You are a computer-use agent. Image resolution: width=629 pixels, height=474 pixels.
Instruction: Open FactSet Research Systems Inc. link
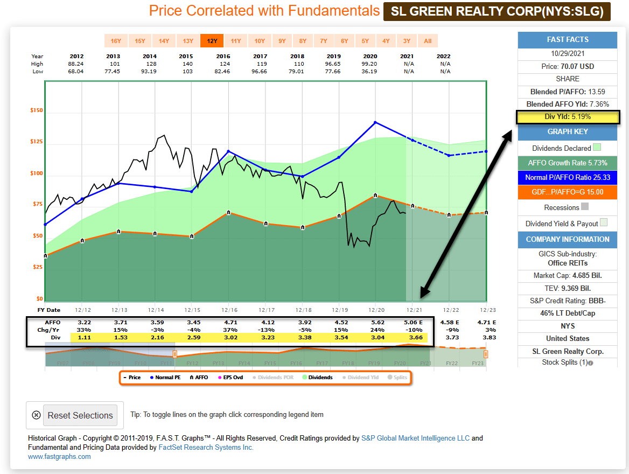point(206,448)
